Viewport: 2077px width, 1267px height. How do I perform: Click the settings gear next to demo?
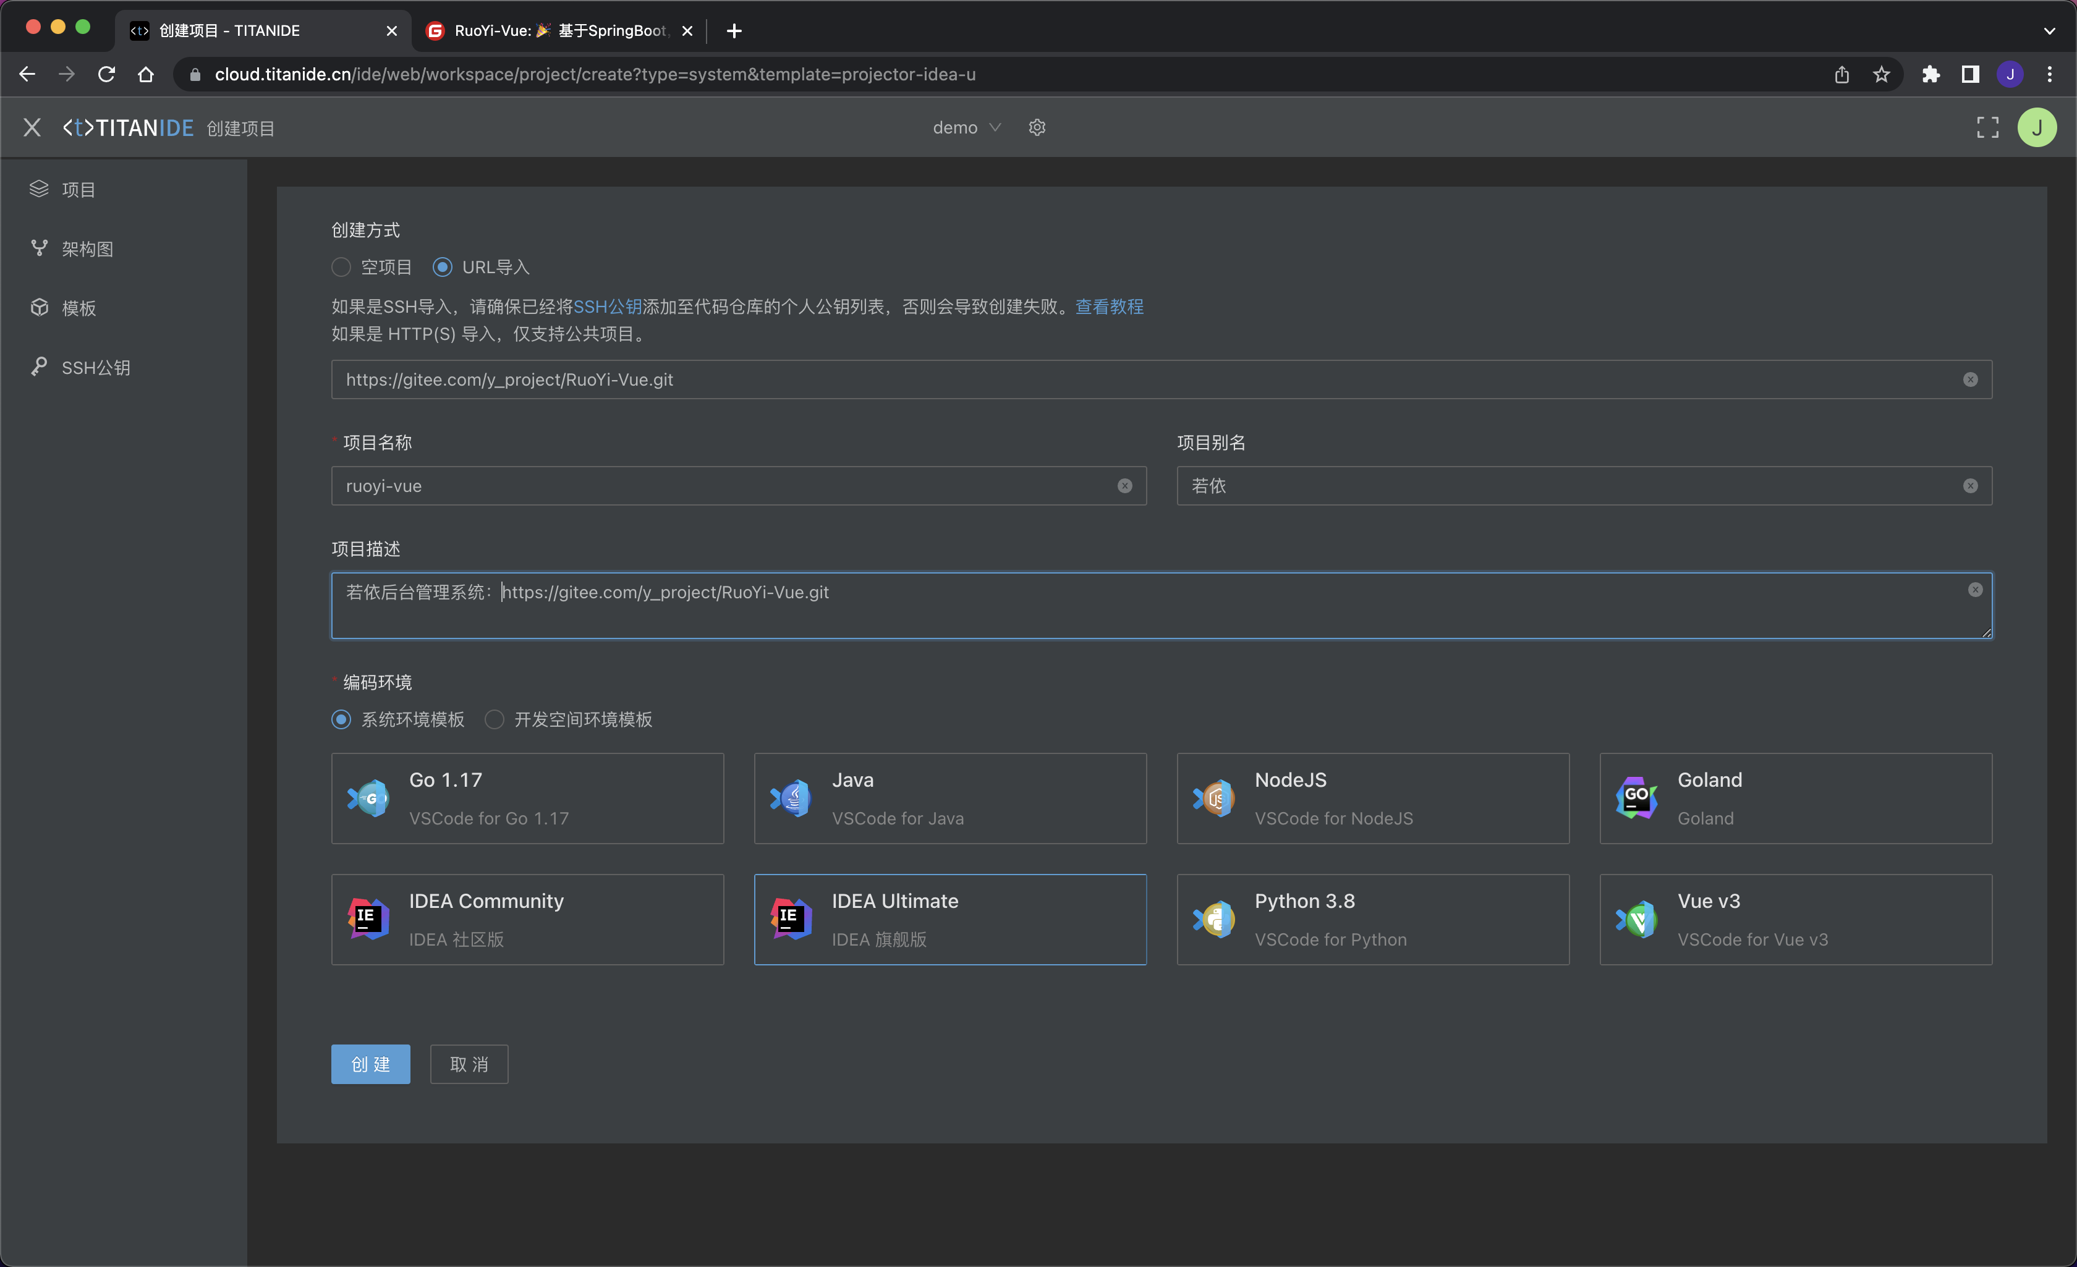pos(1037,127)
